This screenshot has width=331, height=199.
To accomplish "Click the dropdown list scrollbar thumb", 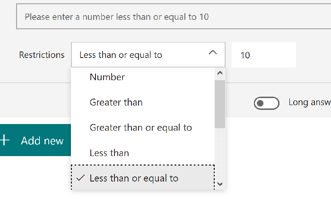I will [220, 104].
